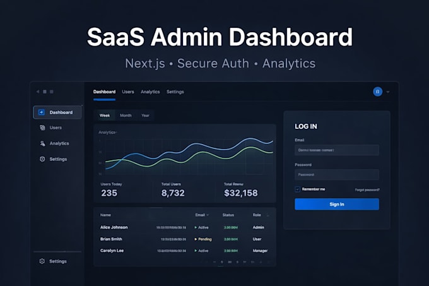Toggle the Remember me checkbox
This screenshot has height=286, width=429.
point(297,189)
